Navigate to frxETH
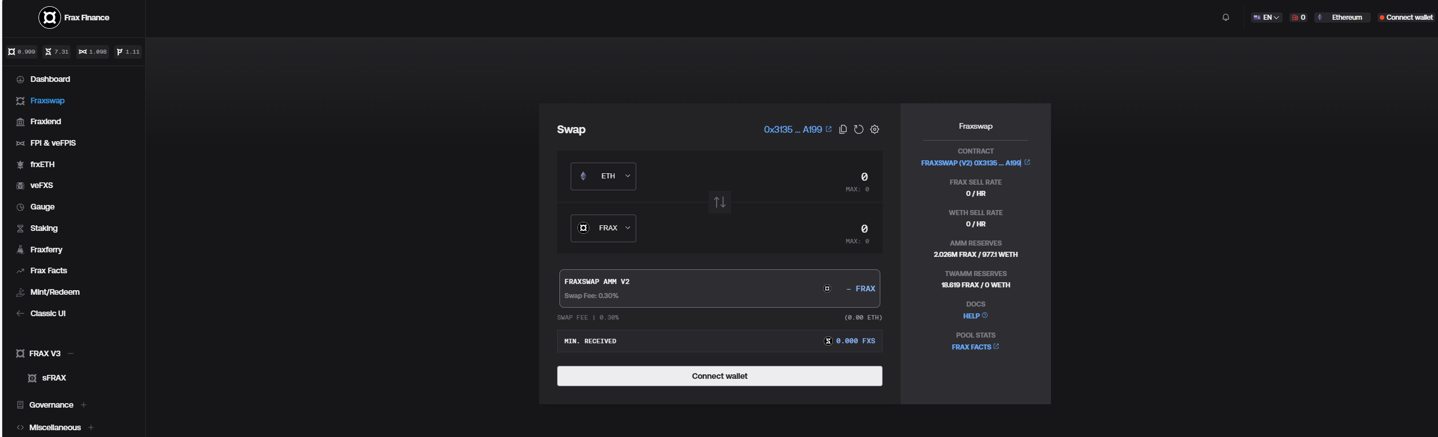Screen dimensions: 1438x437 (42, 164)
